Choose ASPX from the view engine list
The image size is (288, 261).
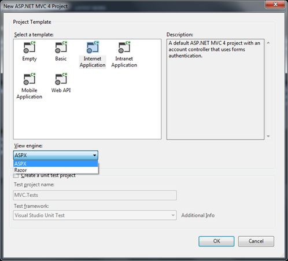[56, 164]
